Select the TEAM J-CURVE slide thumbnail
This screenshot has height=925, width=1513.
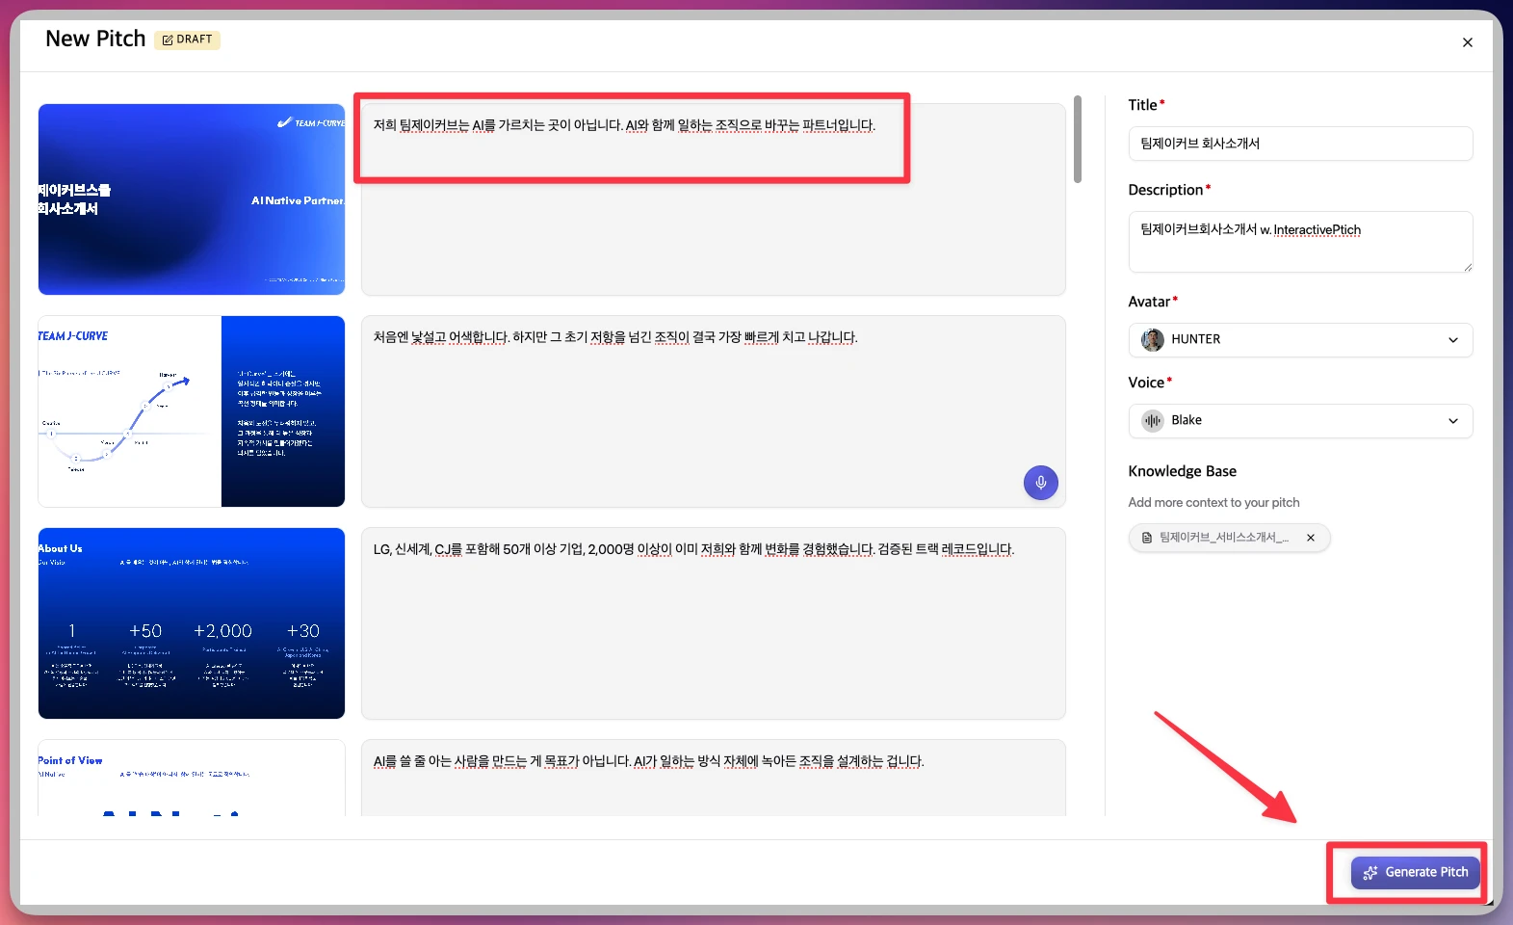coord(192,411)
